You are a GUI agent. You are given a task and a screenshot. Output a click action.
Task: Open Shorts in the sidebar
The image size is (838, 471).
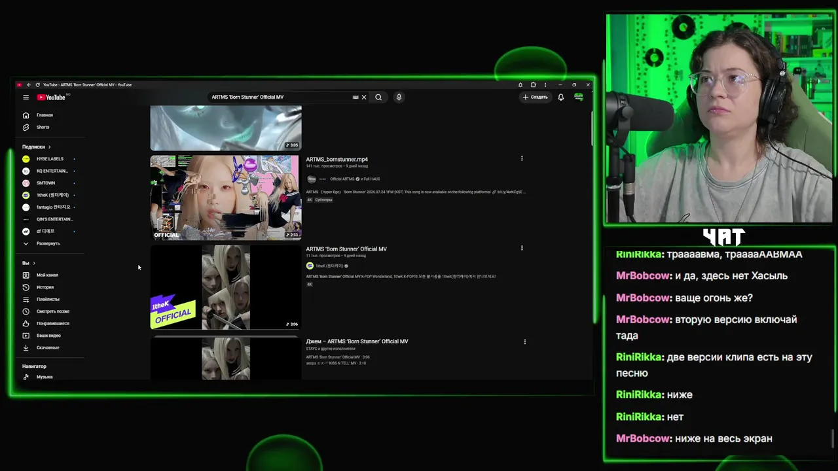(x=43, y=127)
